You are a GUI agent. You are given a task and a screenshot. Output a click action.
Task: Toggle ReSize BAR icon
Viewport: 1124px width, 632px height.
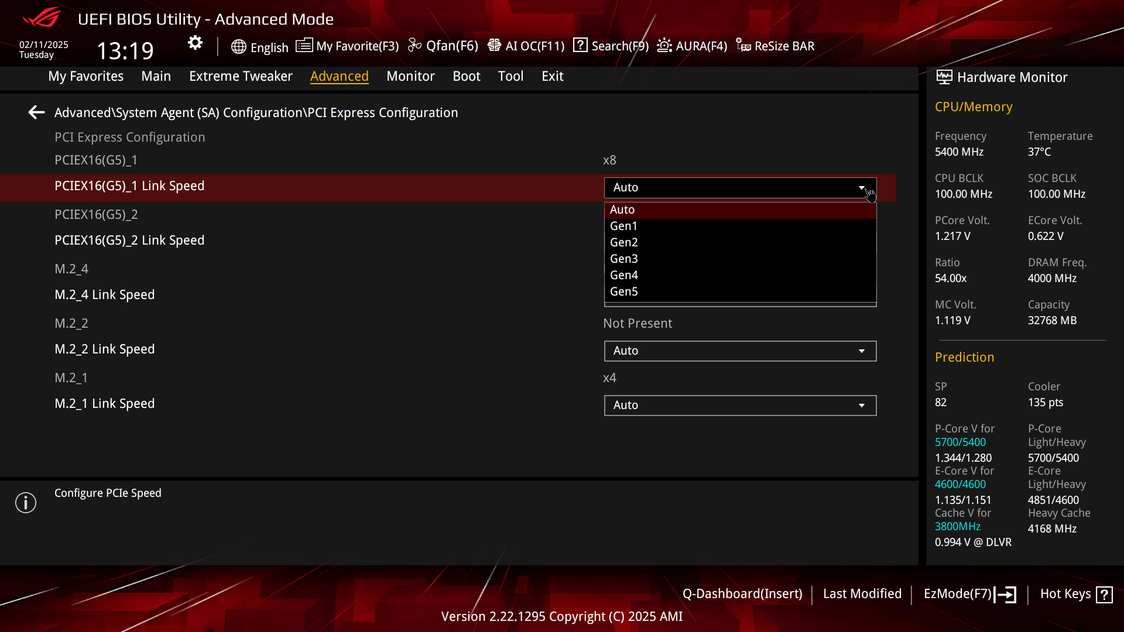click(x=743, y=46)
